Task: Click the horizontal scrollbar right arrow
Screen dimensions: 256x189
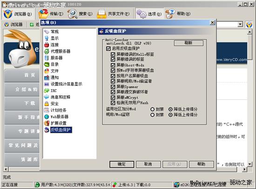Action: (x=244, y=169)
